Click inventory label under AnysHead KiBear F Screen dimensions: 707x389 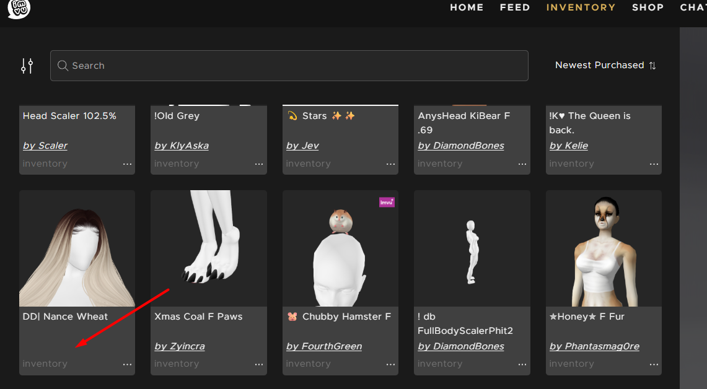click(x=440, y=164)
